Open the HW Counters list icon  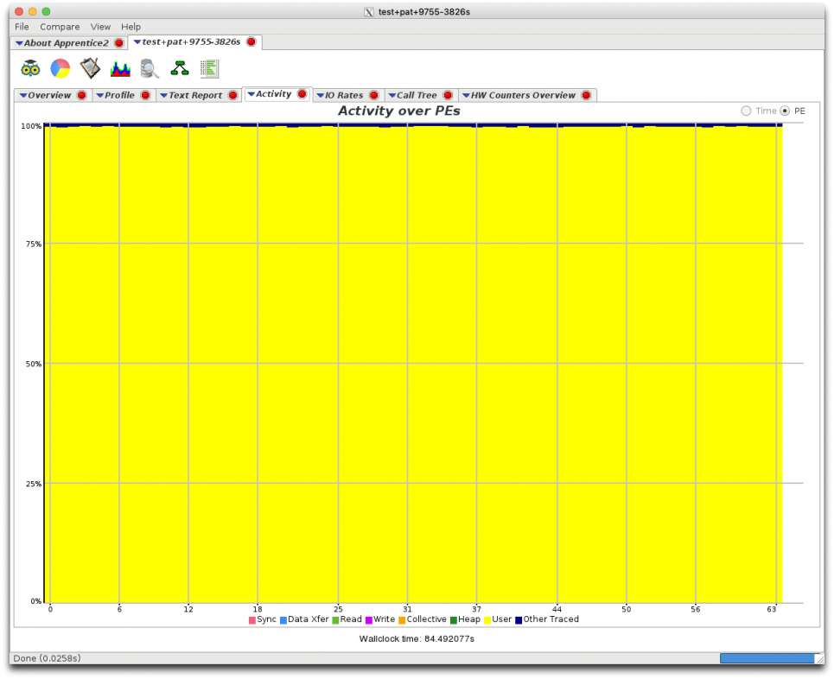point(209,68)
